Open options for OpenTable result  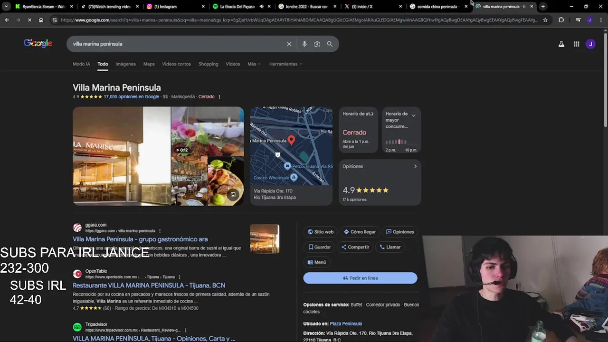pos(179,277)
